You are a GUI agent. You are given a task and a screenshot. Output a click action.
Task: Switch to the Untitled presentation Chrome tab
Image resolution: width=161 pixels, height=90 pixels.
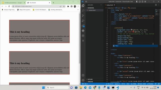click(13, 3)
